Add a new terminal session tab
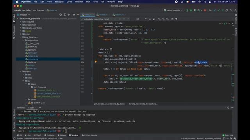This screenshot has height=140, width=250. tap(40, 108)
